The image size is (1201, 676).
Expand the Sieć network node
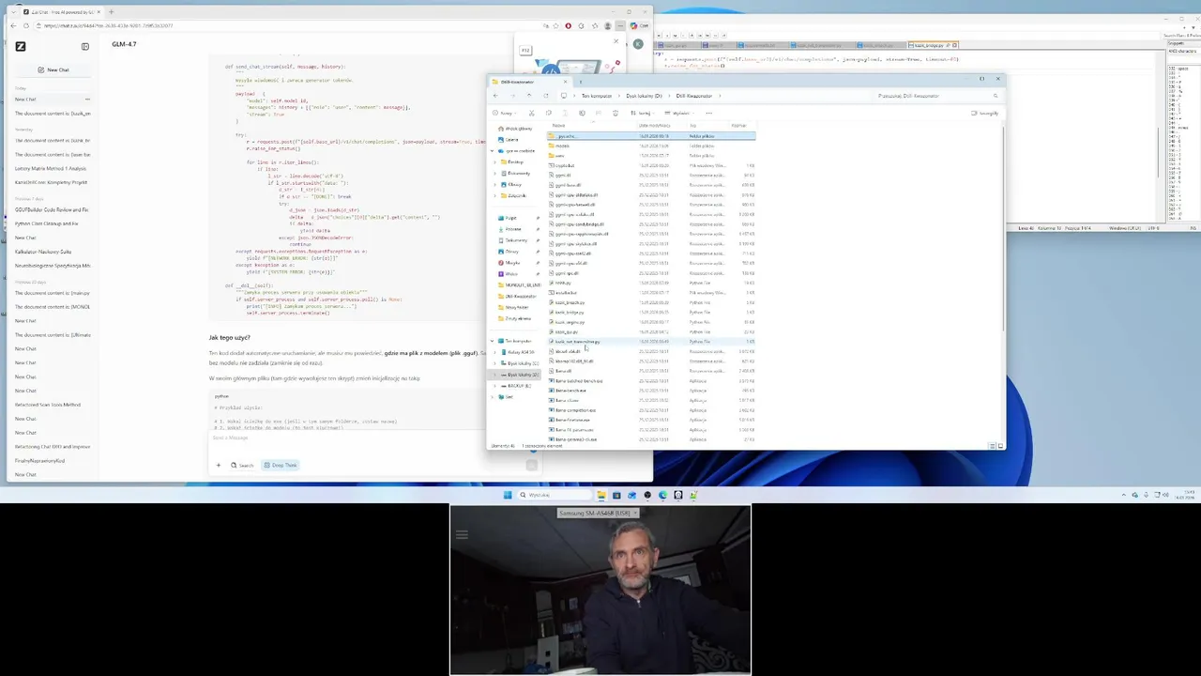[x=494, y=397]
